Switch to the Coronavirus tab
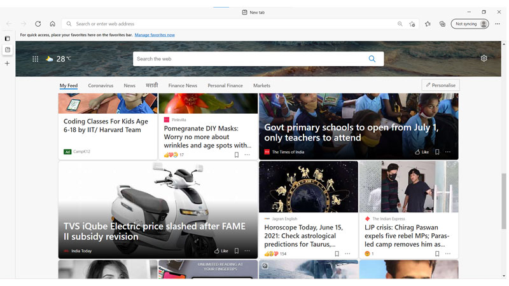The height and width of the screenshot is (286, 509). tap(101, 86)
